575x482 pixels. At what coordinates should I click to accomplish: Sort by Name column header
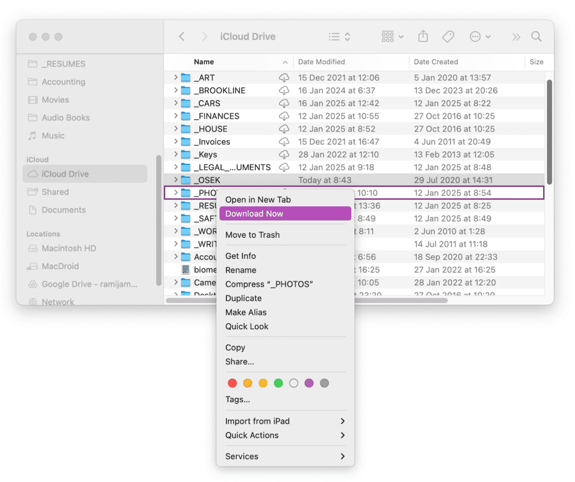pos(229,62)
